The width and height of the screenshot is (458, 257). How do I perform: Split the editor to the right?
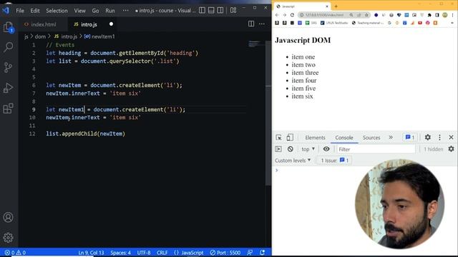251,24
